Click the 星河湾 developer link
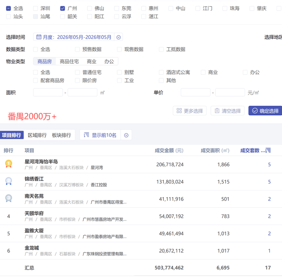 (97, 167)
